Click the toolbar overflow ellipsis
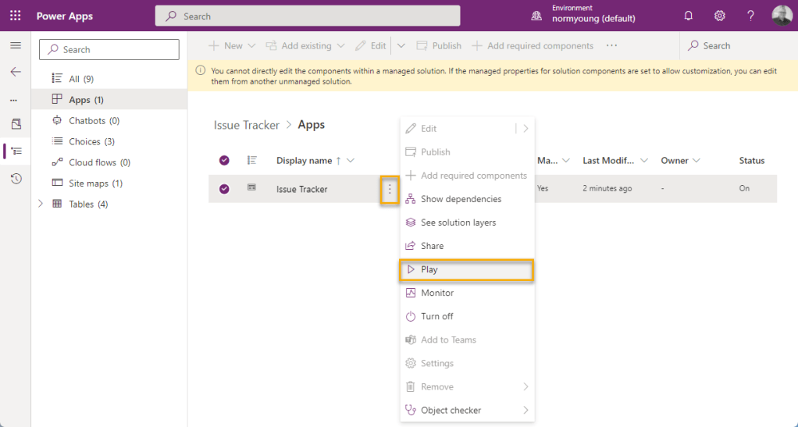 pos(611,46)
